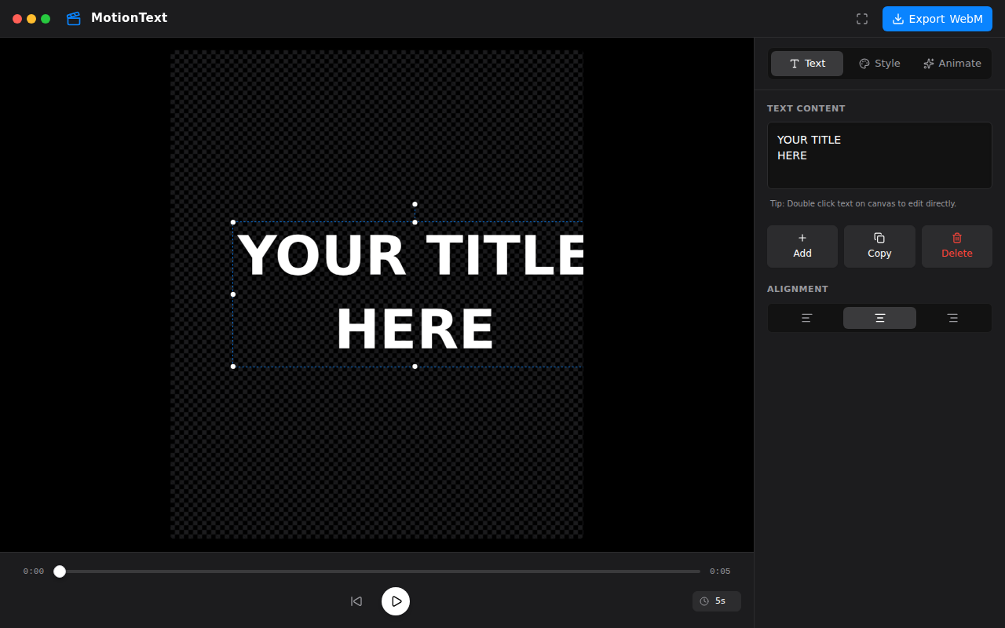Play the animation preview
Screen dimensions: 1005x628
[396, 601]
